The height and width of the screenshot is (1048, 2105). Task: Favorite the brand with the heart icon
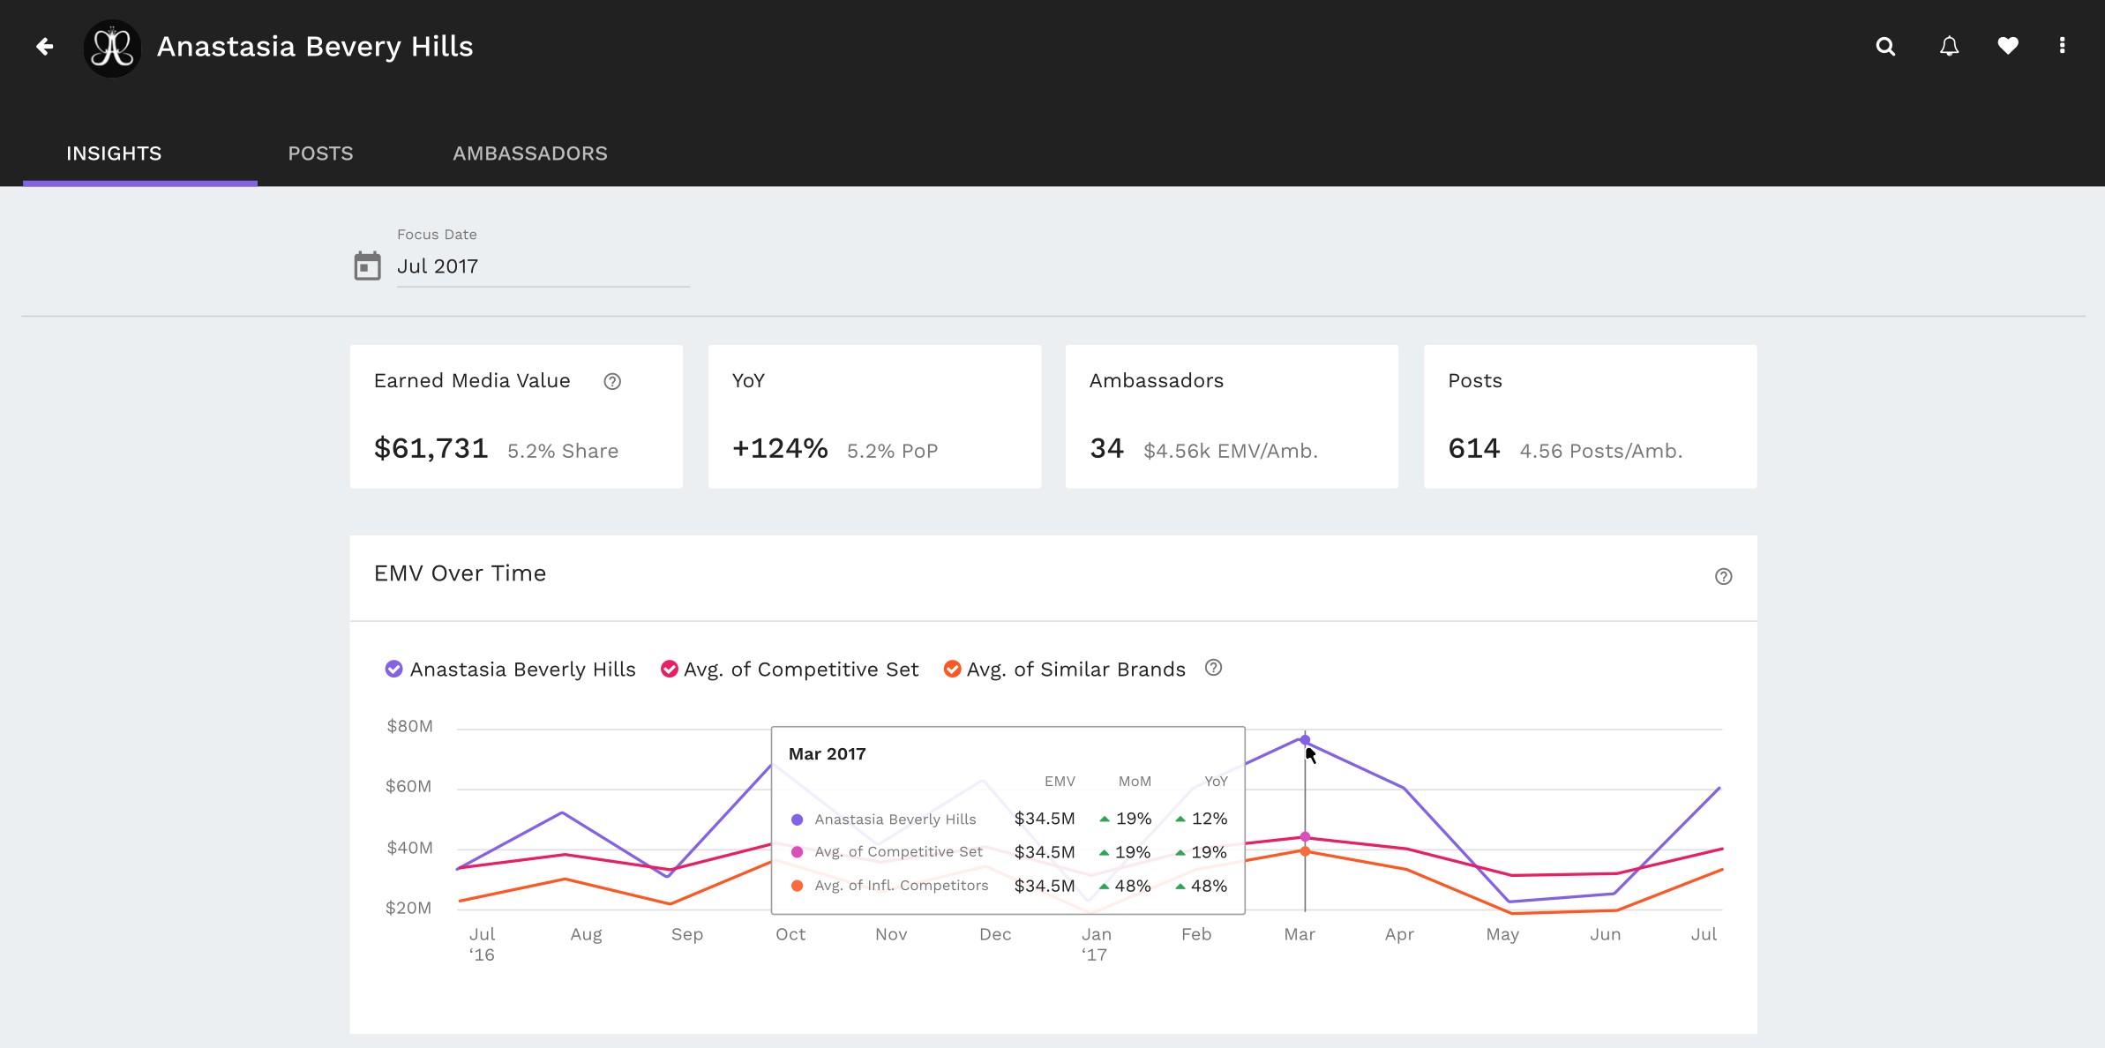point(2008,46)
